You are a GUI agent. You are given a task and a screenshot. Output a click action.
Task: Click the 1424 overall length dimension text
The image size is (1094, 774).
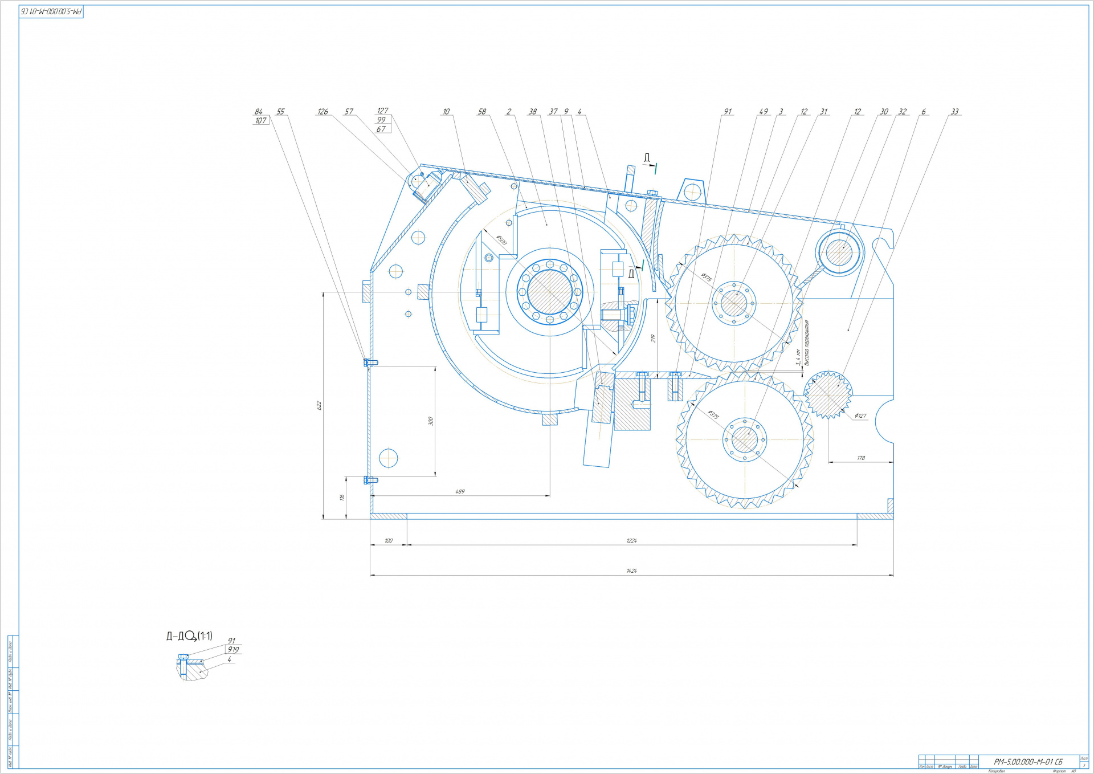631,571
